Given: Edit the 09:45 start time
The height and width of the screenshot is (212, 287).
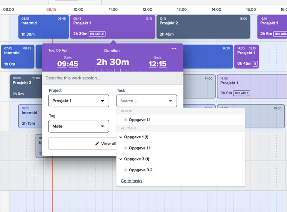Looking at the screenshot, I should pyautogui.click(x=68, y=64).
